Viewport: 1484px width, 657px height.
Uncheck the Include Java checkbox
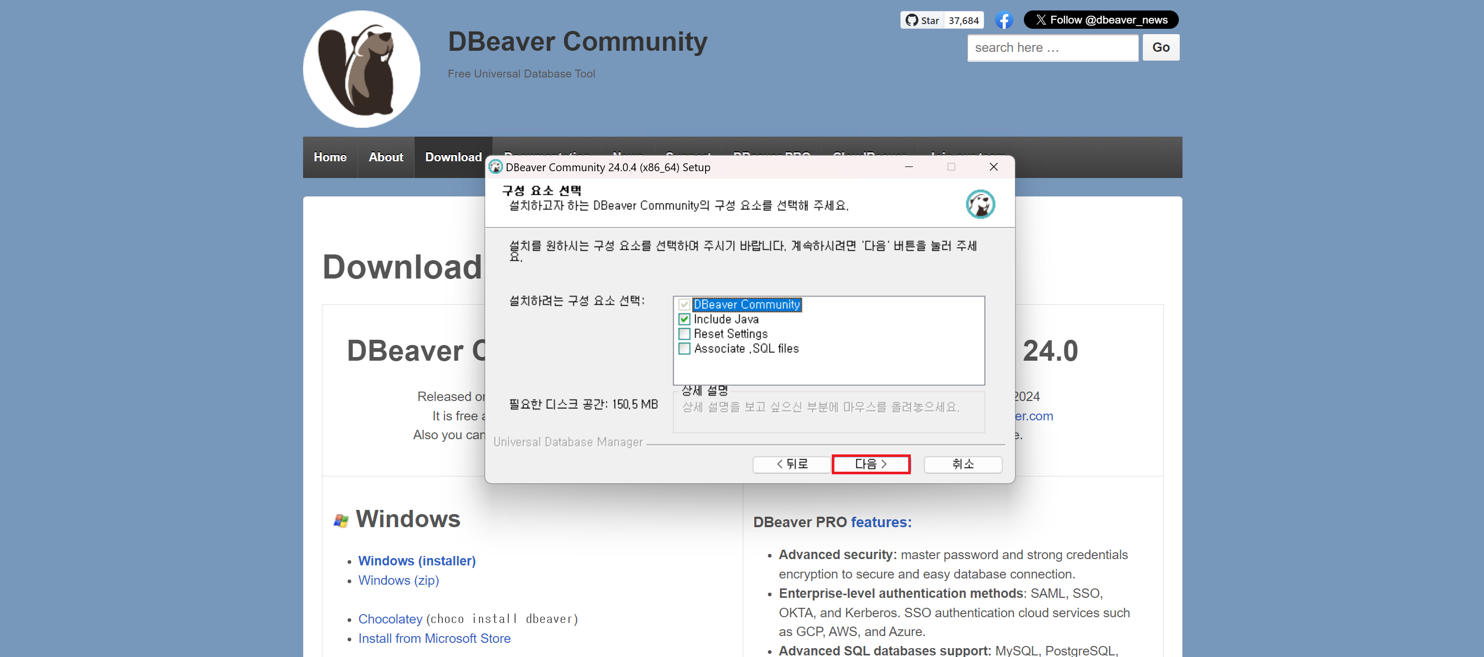[684, 319]
